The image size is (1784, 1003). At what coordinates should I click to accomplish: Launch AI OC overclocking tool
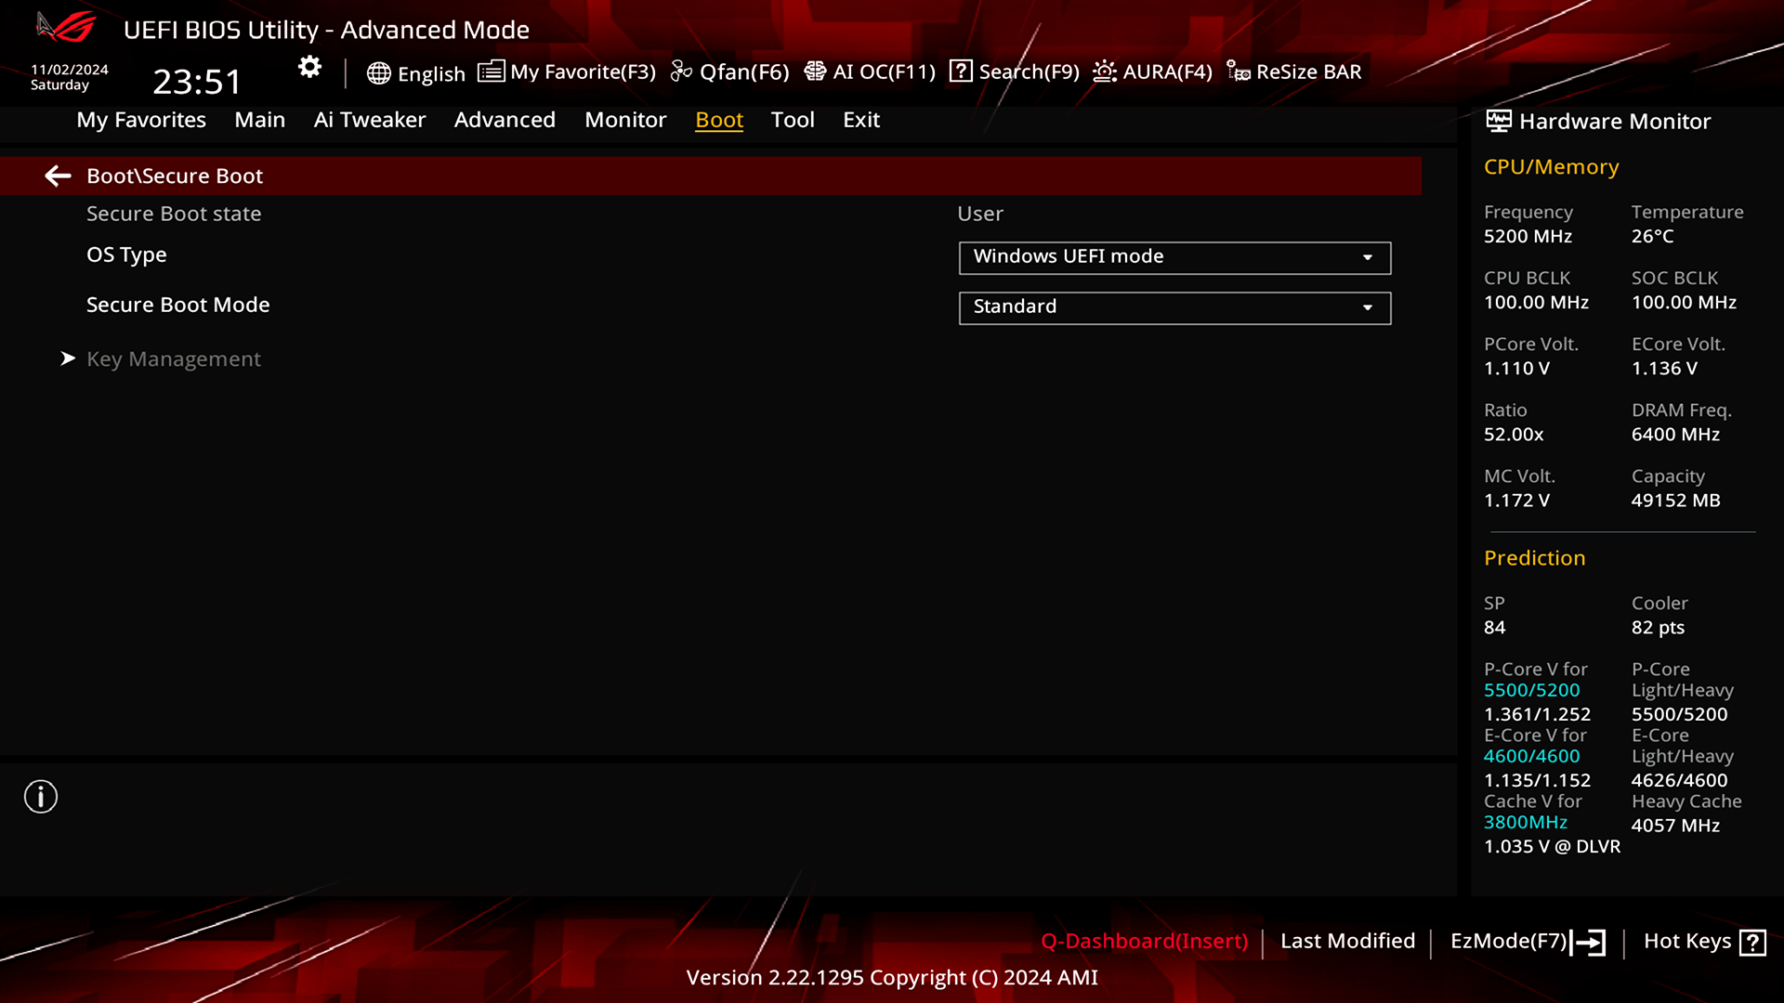pos(869,71)
